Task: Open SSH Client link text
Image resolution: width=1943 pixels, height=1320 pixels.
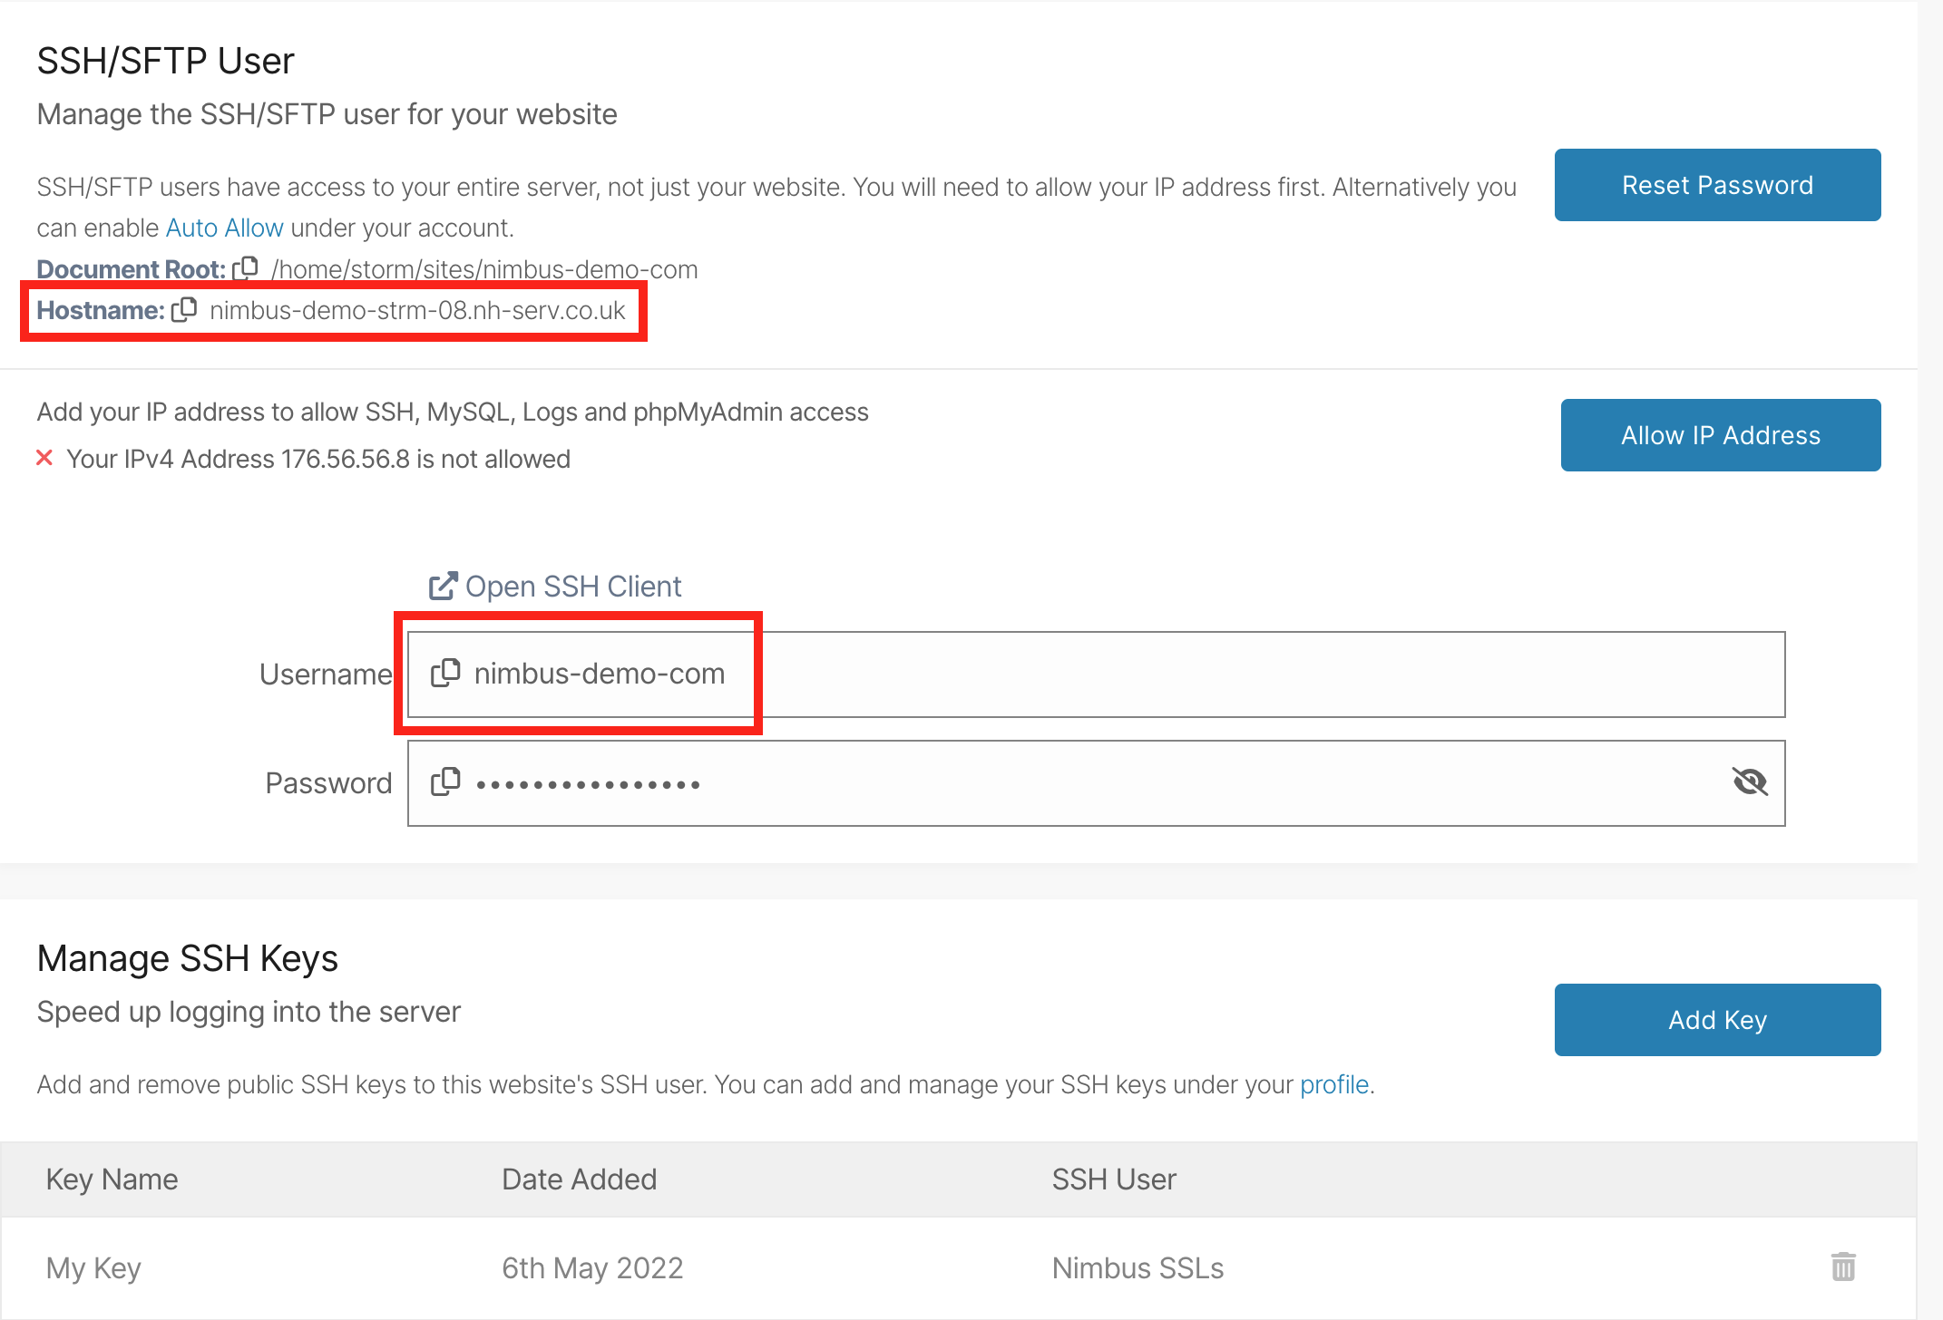Action: pyautogui.click(x=572, y=587)
